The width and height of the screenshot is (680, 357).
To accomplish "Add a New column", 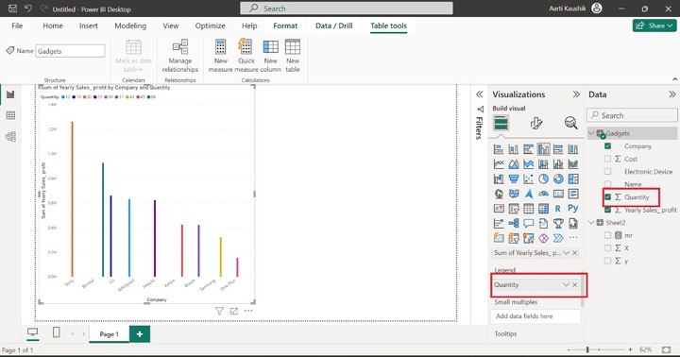I will coord(271,56).
